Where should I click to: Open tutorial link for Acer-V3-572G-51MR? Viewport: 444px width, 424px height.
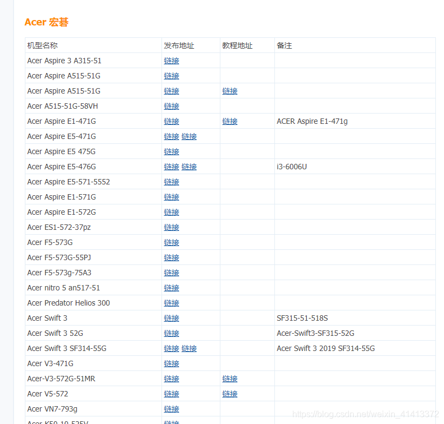click(230, 379)
